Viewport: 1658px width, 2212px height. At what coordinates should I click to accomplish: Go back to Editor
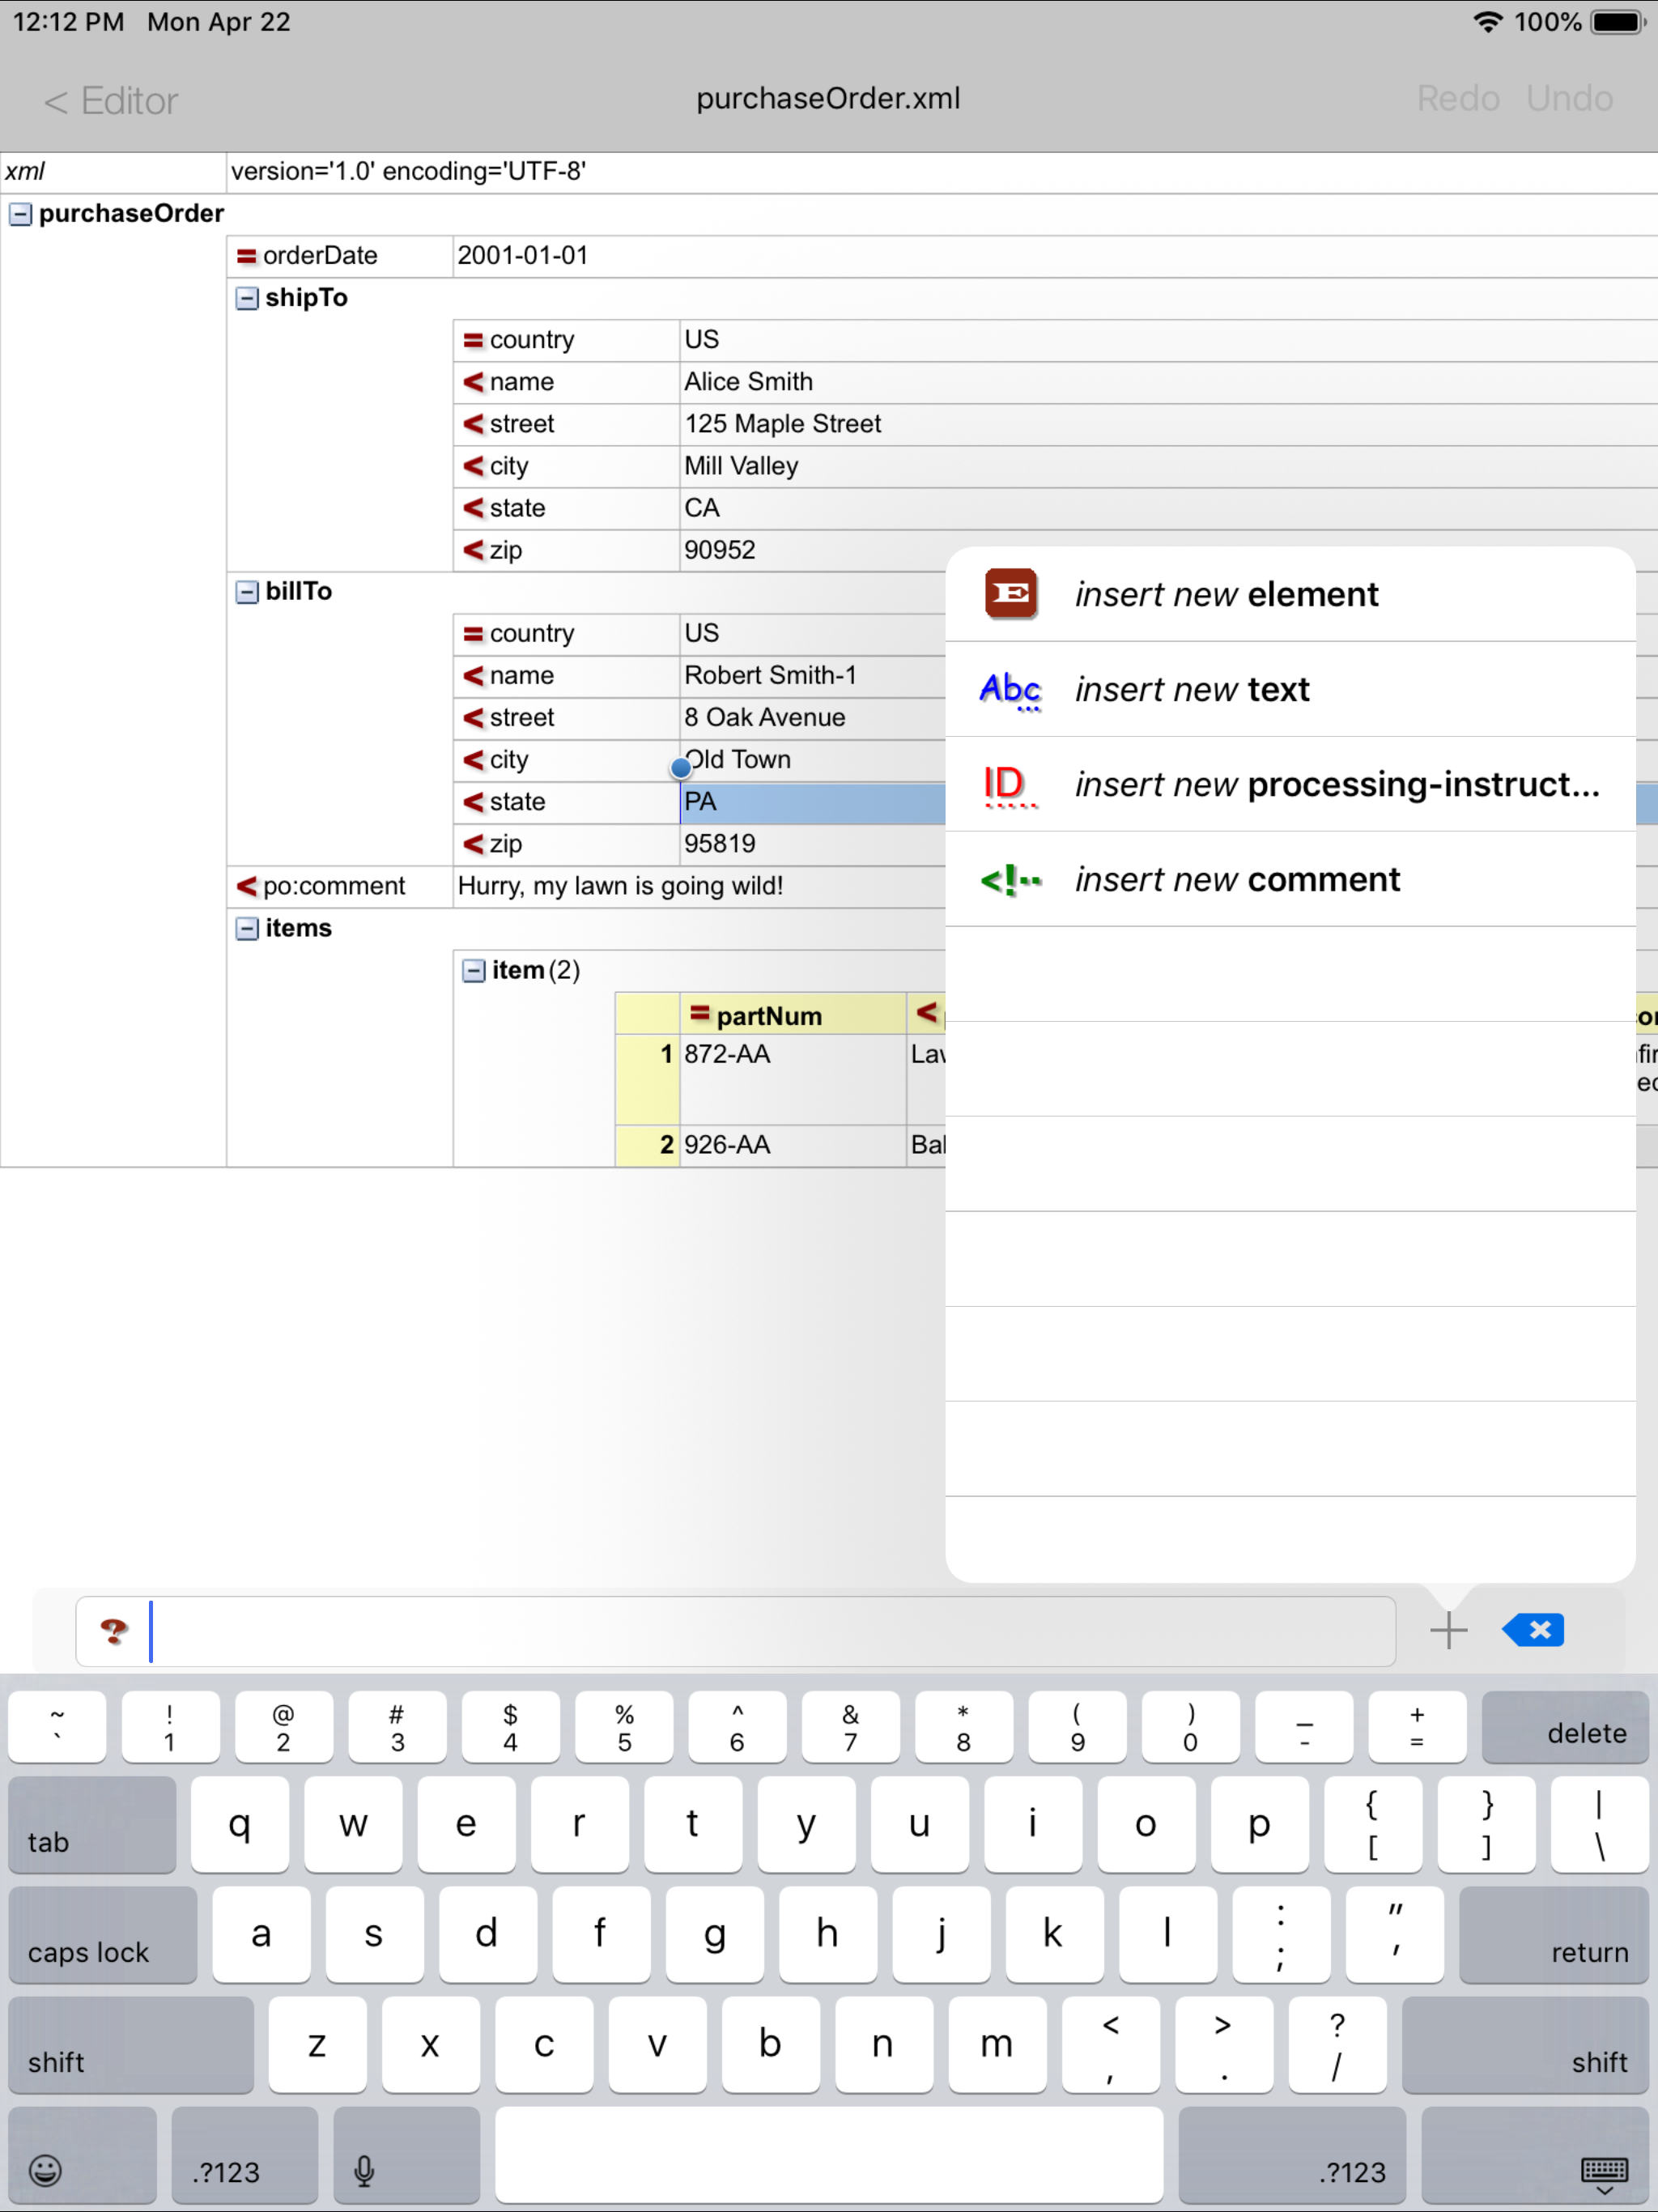point(111,101)
